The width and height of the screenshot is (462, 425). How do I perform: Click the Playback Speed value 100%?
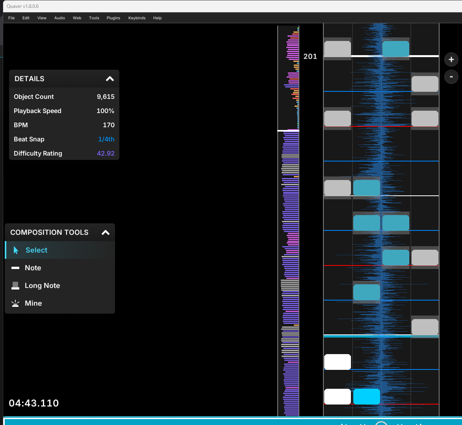pos(106,111)
